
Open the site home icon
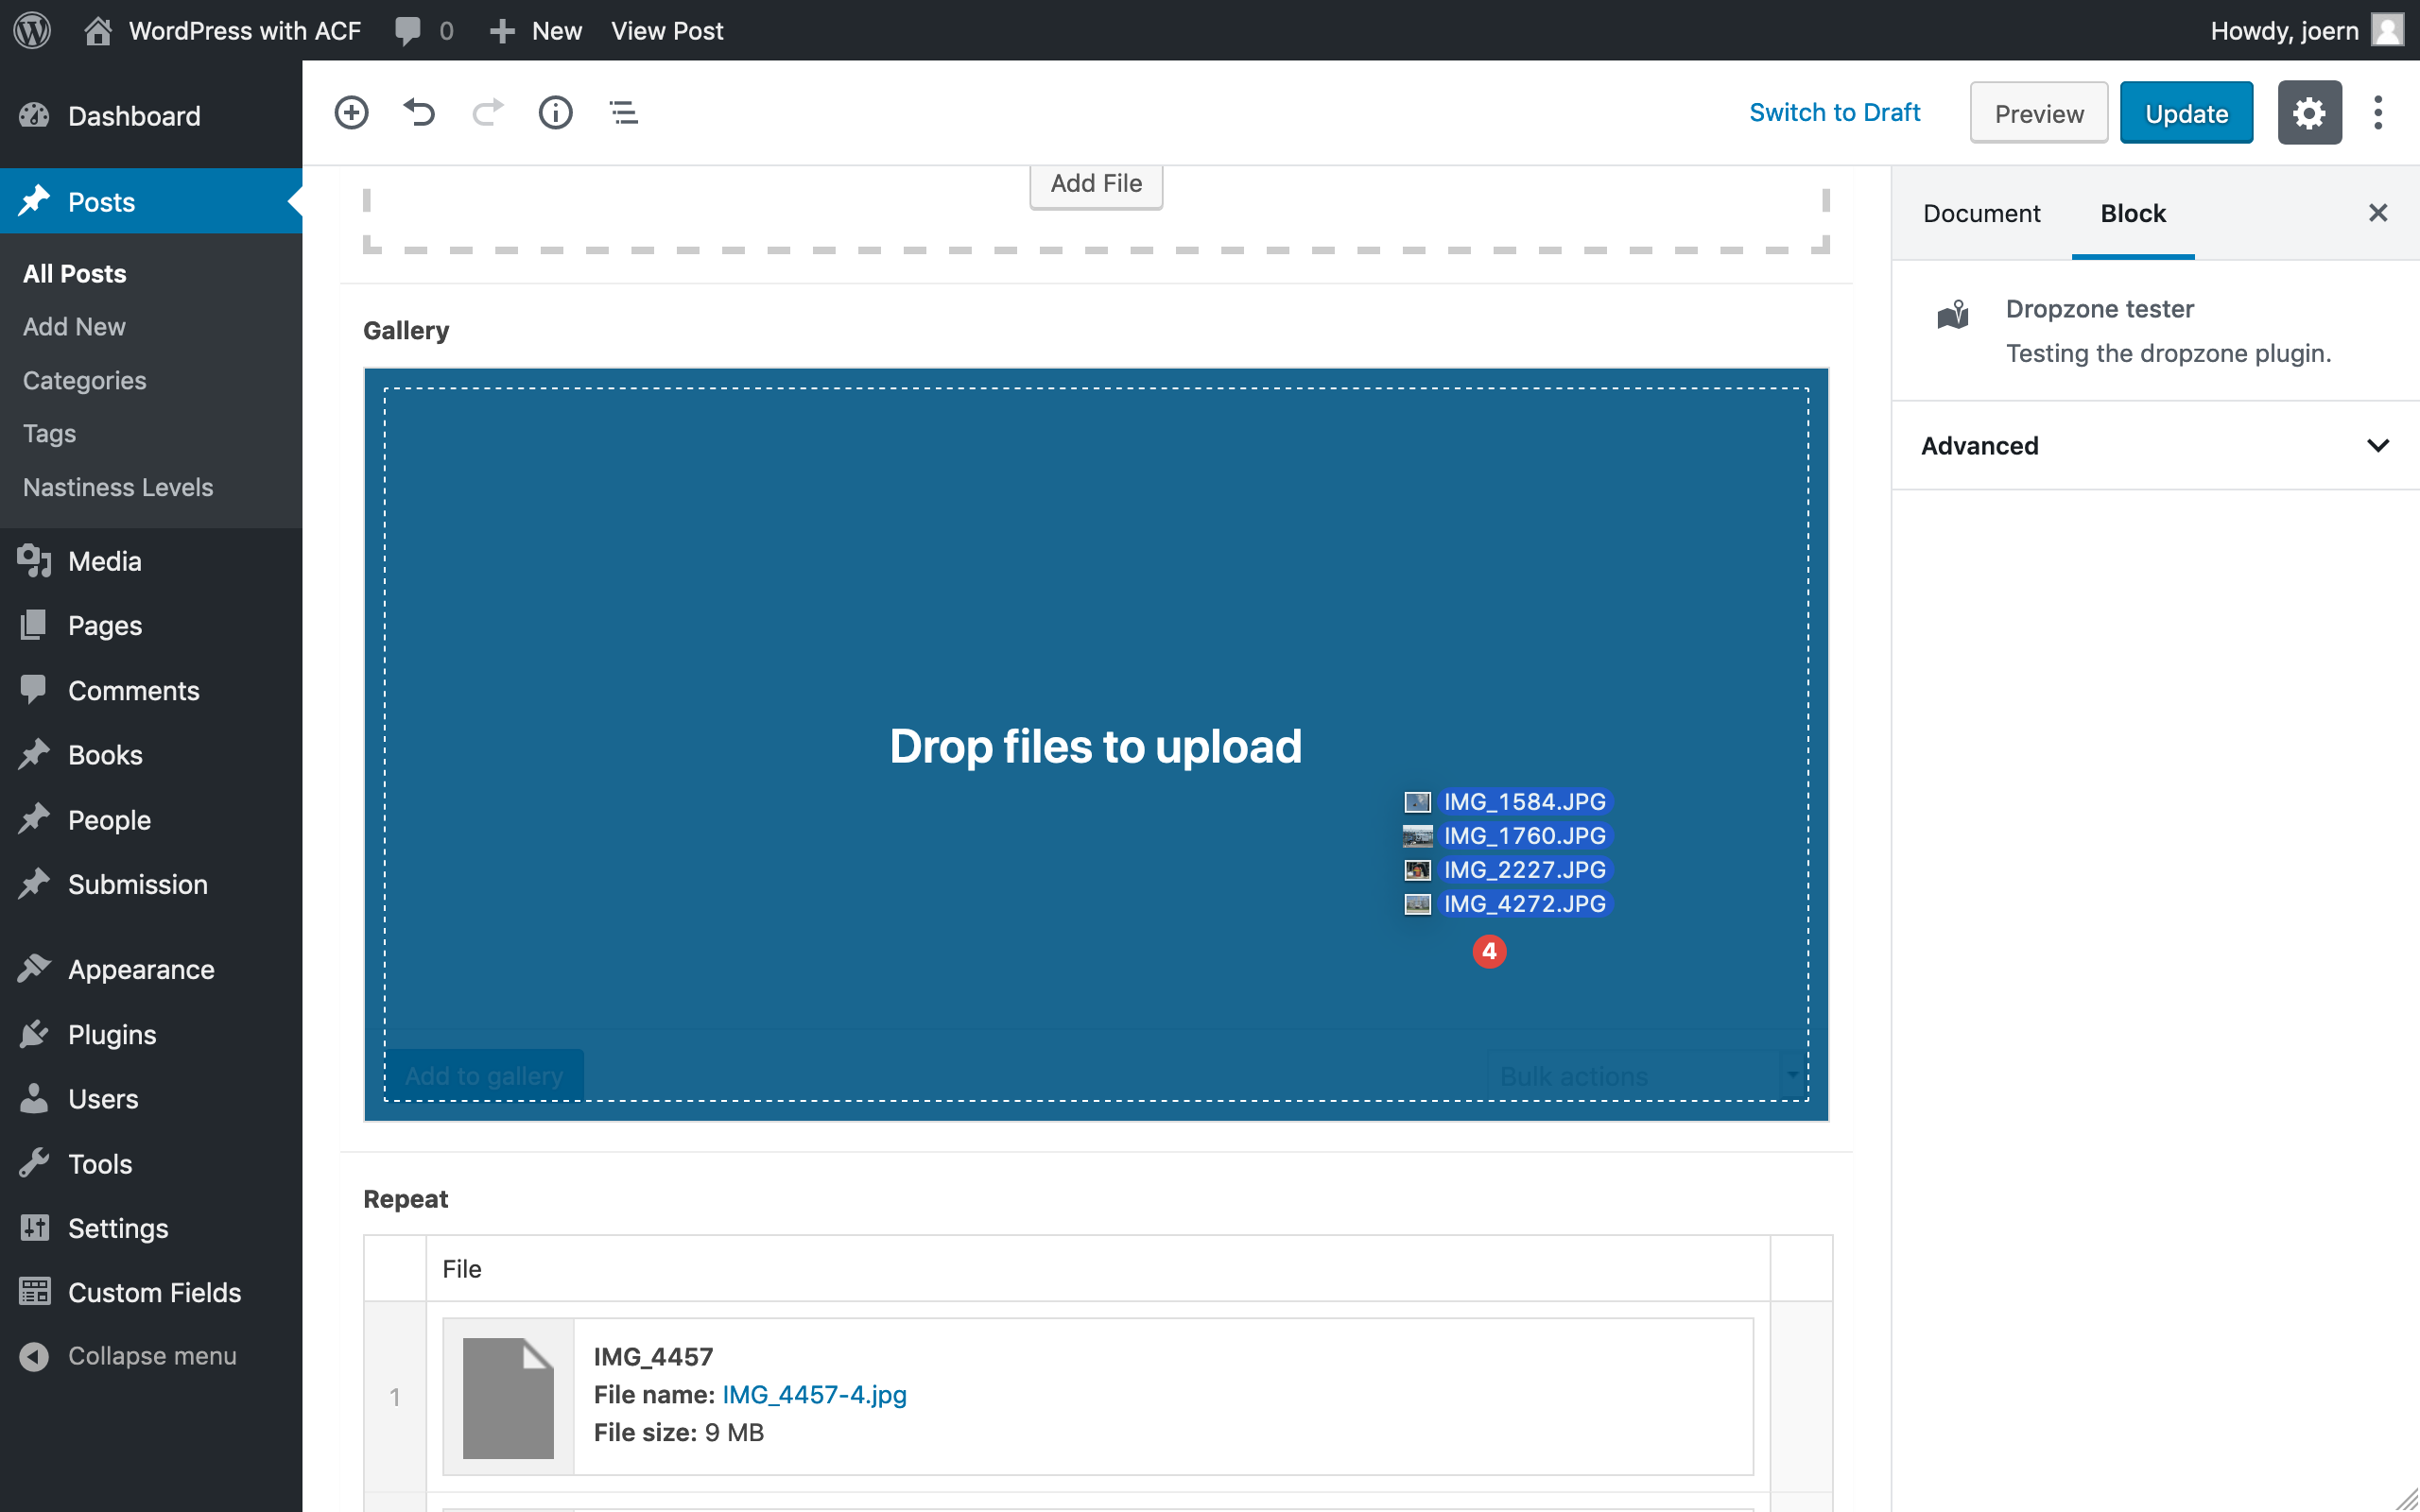[97, 30]
